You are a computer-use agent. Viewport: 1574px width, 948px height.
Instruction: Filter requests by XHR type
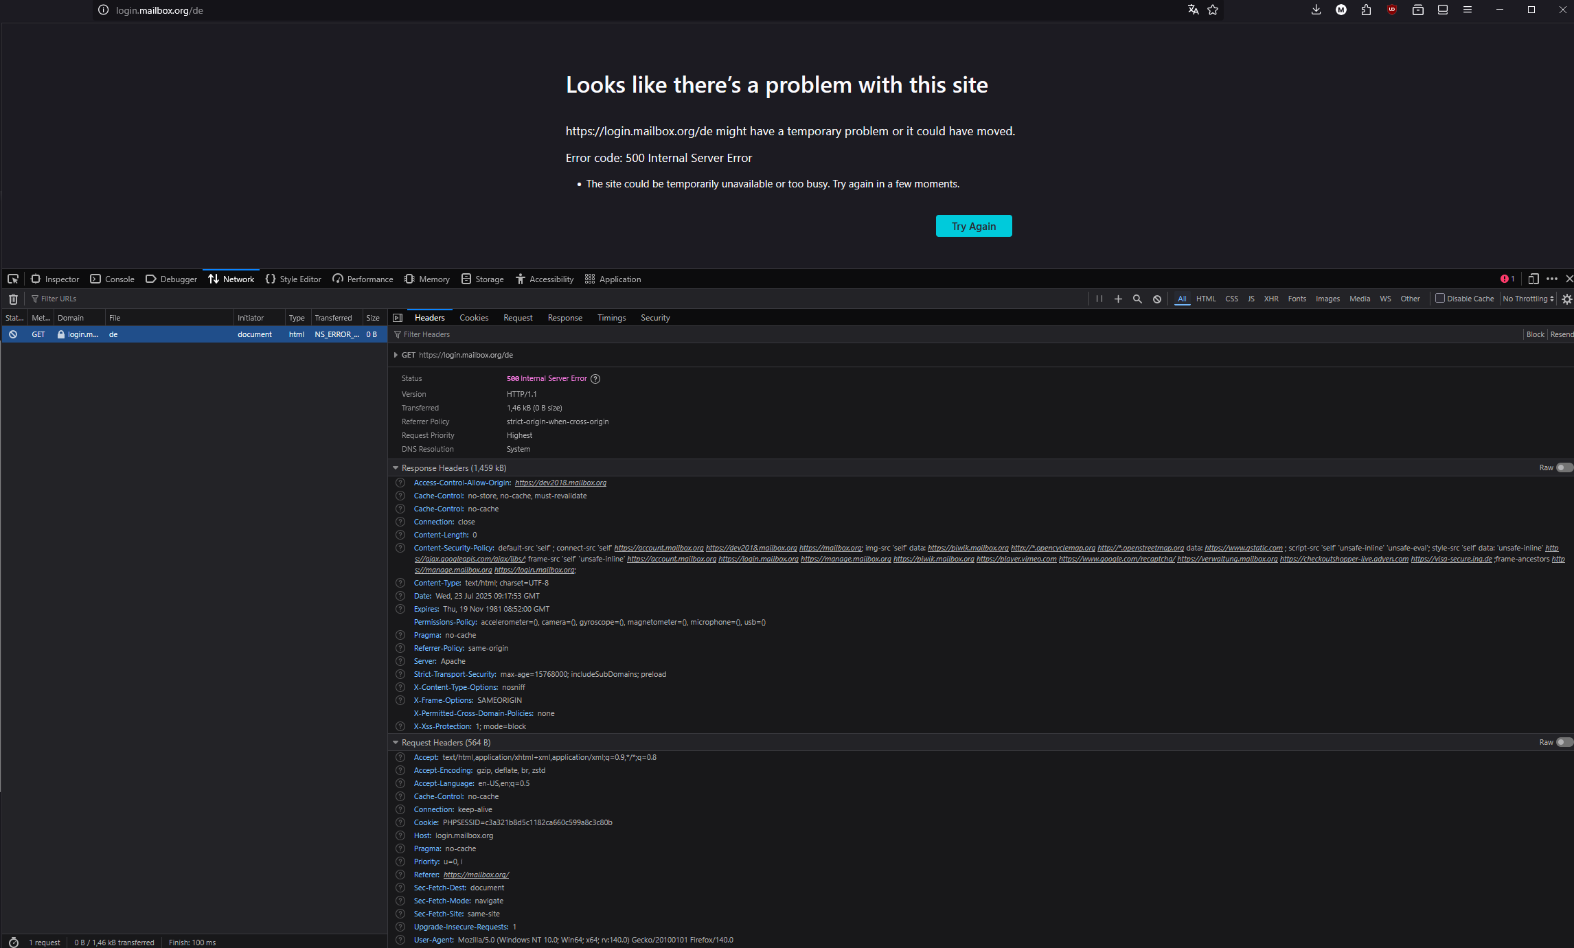[x=1271, y=299]
